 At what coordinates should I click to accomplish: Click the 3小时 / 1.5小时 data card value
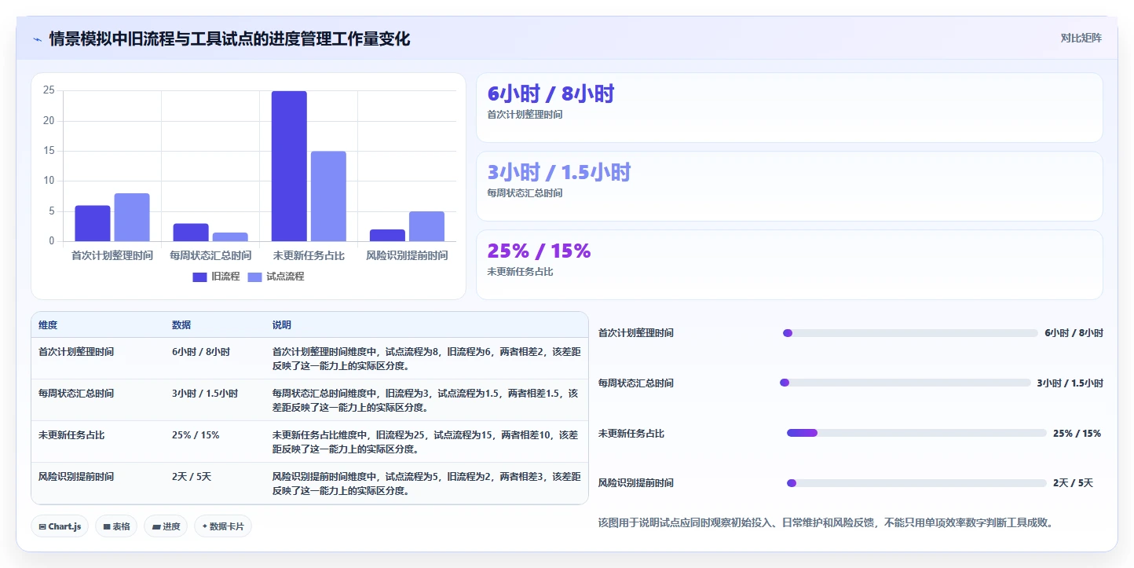tap(559, 173)
